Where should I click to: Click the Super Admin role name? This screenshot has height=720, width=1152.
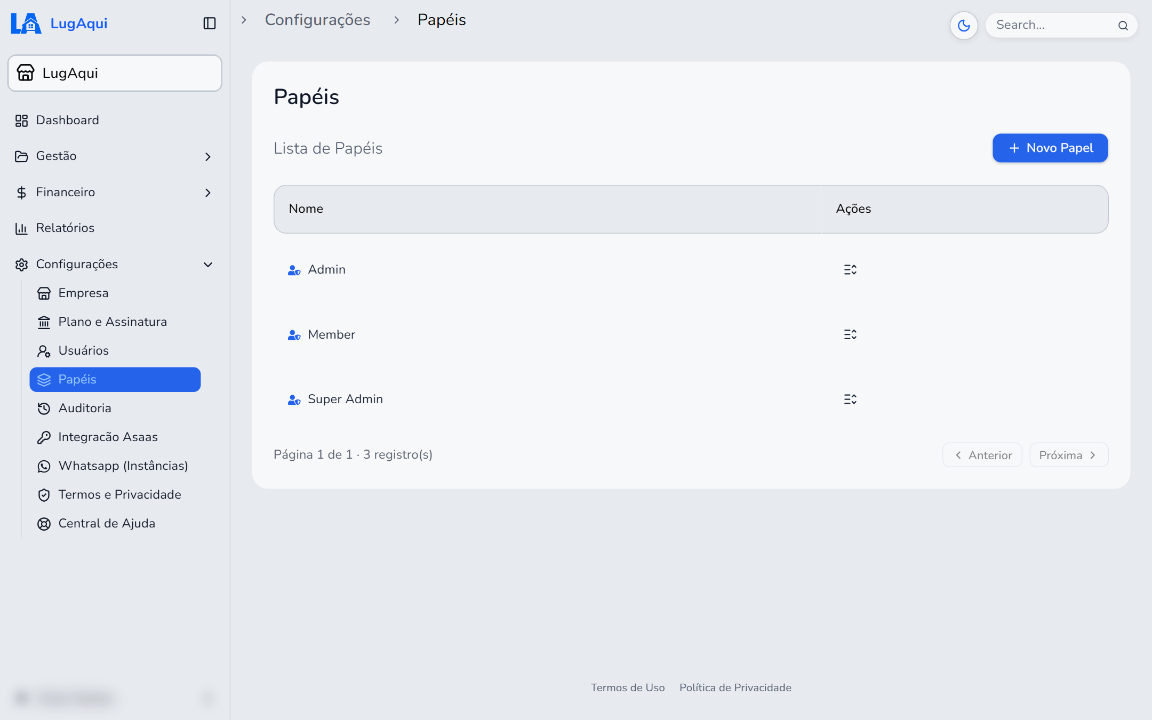[x=345, y=399]
